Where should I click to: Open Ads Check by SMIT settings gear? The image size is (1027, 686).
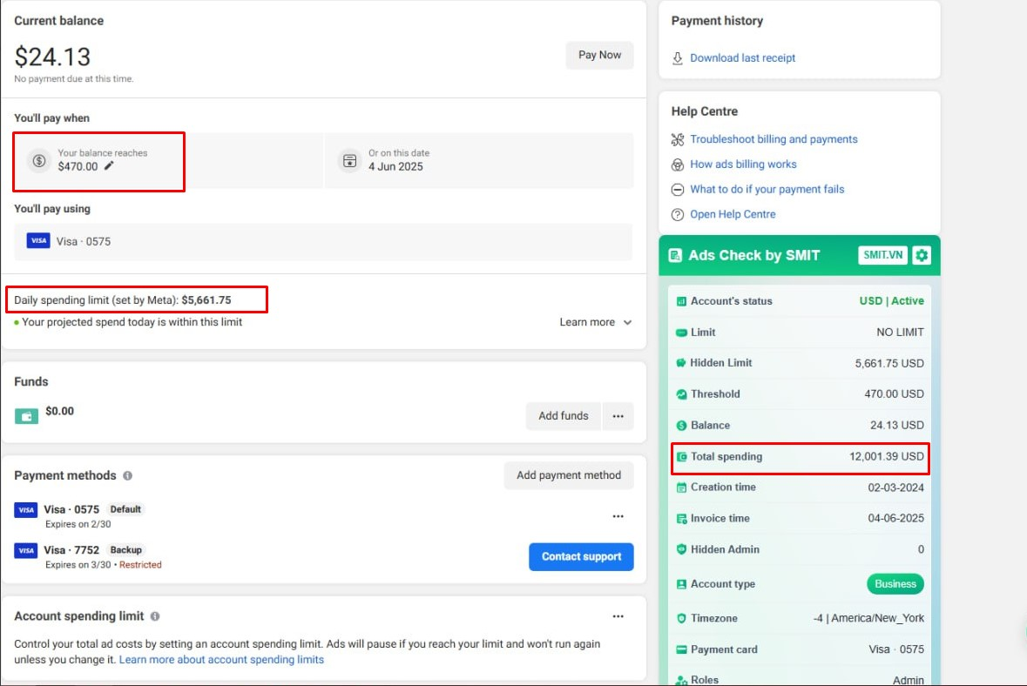[x=921, y=255]
